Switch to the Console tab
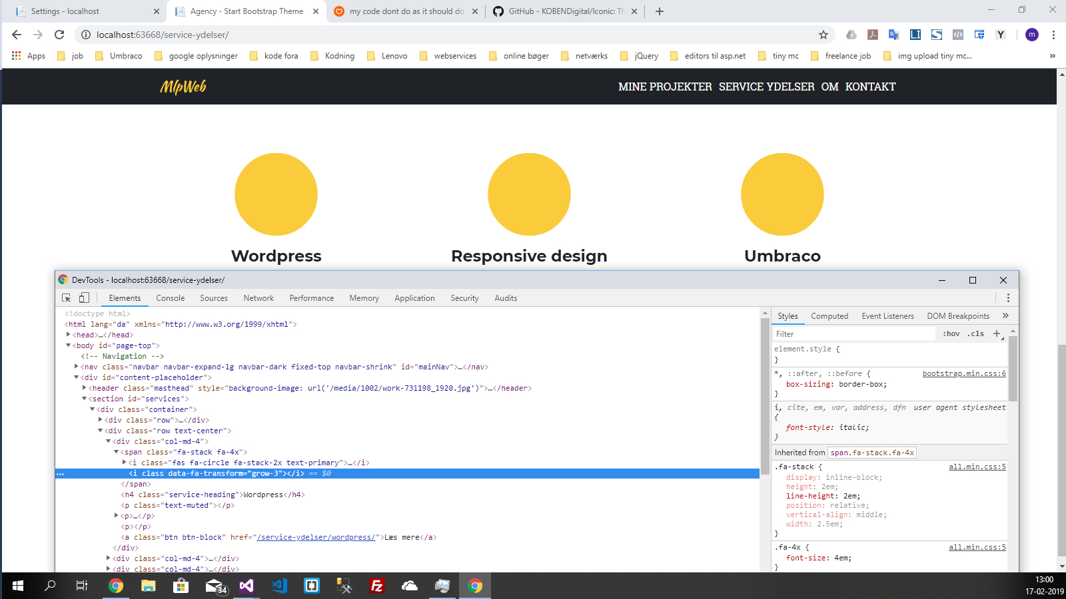The height and width of the screenshot is (599, 1066). 171,298
